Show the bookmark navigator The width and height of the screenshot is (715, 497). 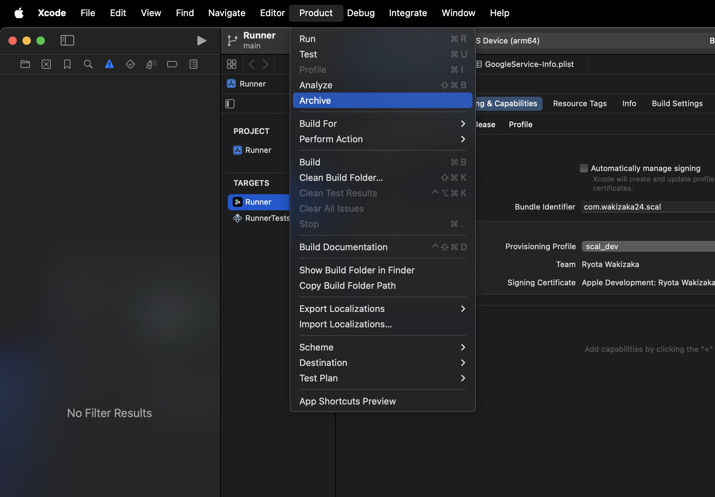67,64
